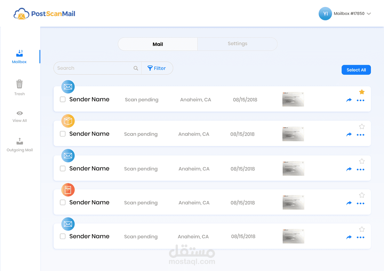Viewport: 384px width, 271px height.
Task: Star the last mail row
Action: coord(362,229)
